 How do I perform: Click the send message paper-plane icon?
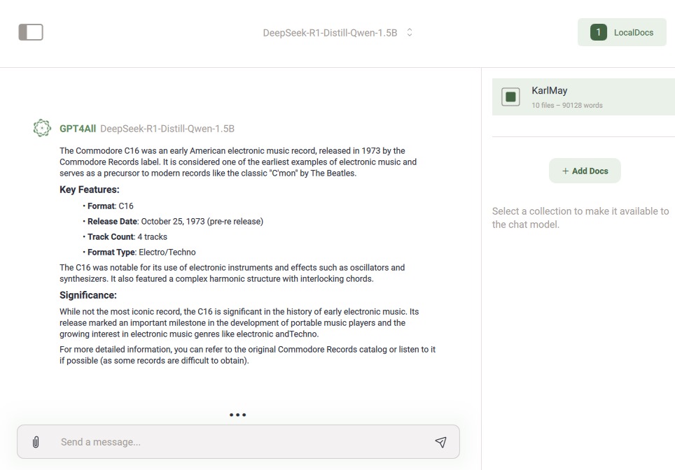click(440, 442)
